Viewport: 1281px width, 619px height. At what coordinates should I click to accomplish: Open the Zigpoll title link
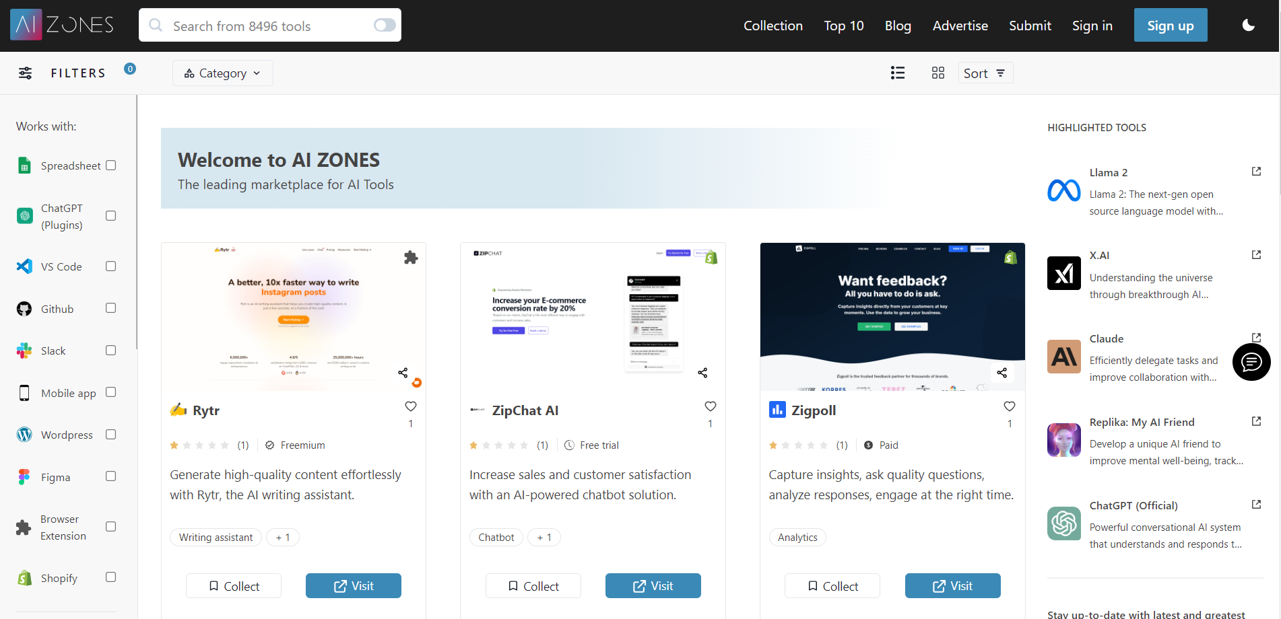tap(814, 410)
